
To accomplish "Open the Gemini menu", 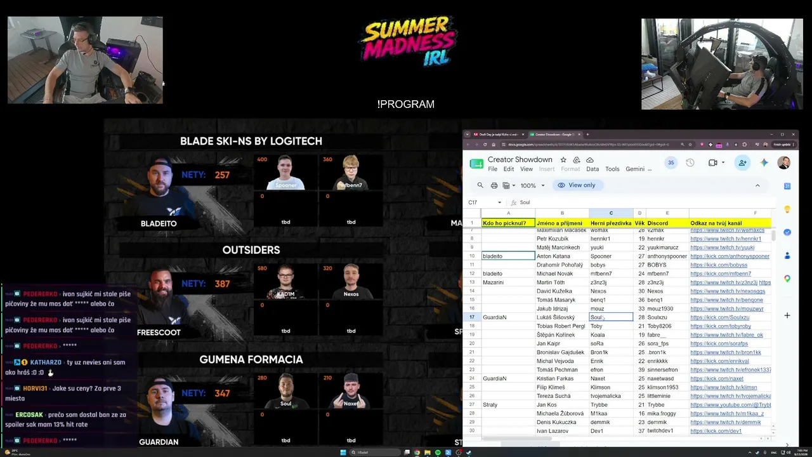I will coord(635,169).
